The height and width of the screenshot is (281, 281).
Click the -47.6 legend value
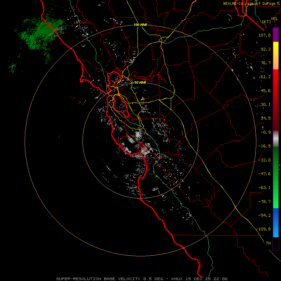264,174
